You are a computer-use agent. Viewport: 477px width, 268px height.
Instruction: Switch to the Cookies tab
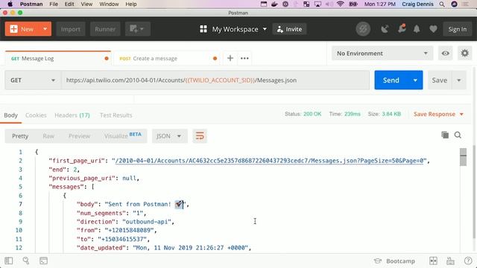(36, 115)
